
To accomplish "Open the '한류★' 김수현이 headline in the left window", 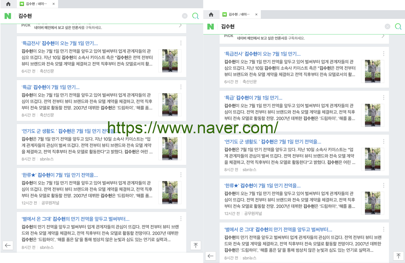I will pyautogui.click(x=60, y=175).
